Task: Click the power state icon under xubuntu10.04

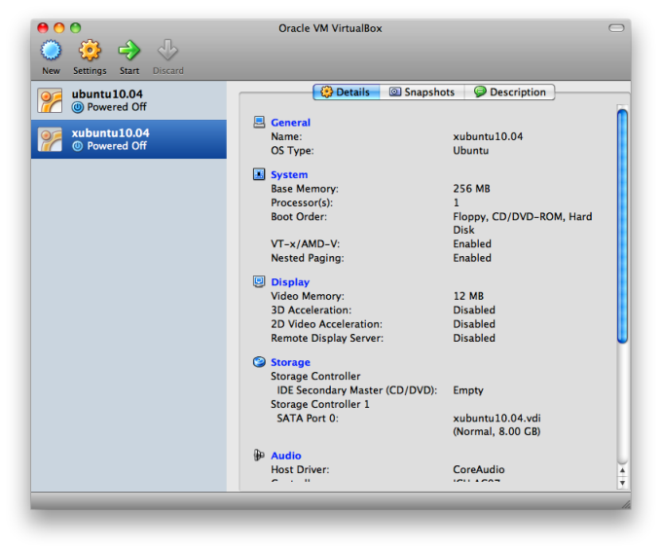Action: (x=78, y=146)
